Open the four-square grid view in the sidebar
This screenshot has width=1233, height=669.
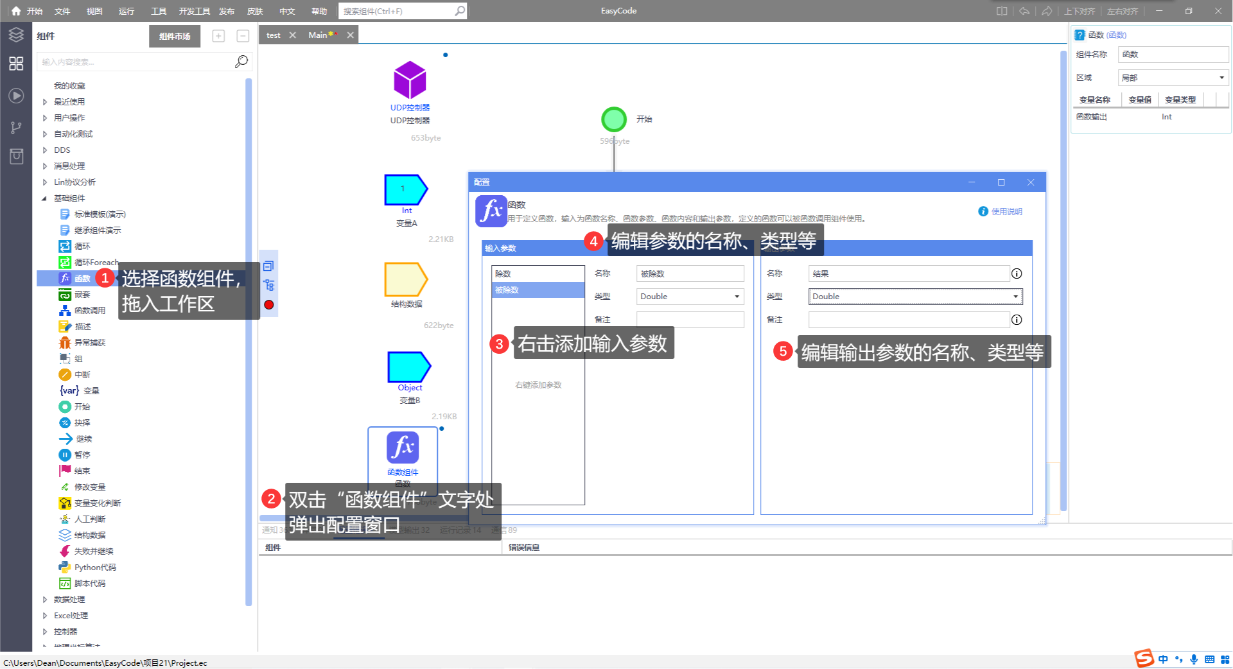(16, 64)
